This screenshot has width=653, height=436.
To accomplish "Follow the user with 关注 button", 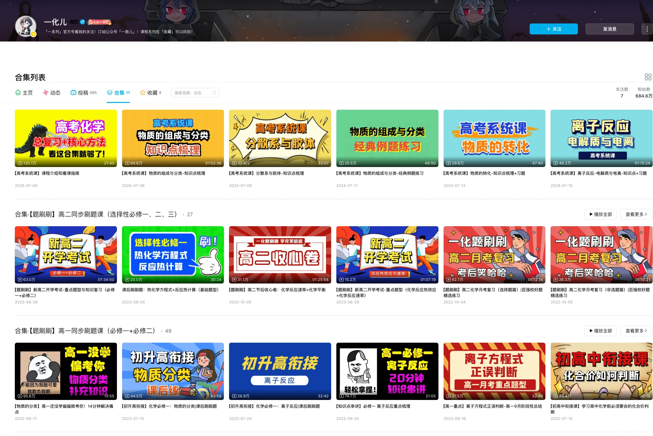I will [553, 29].
